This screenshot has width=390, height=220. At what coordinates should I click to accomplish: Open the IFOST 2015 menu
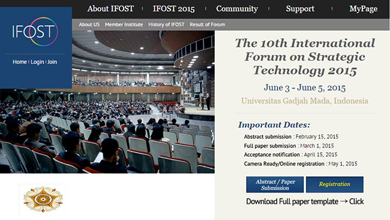pos(173,9)
